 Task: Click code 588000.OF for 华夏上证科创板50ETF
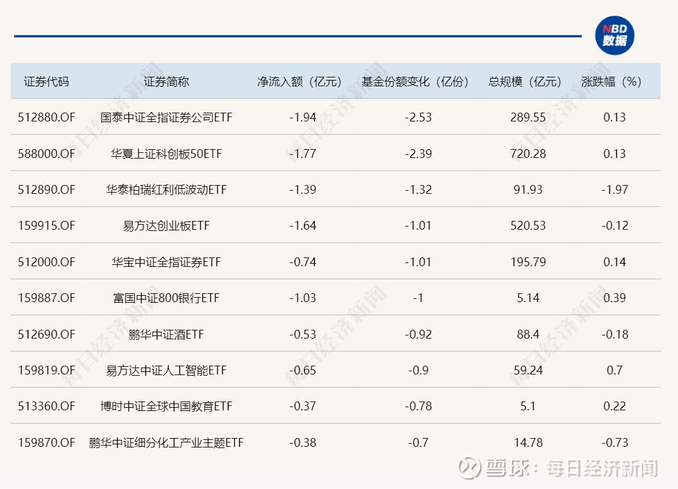(x=47, y=153)
